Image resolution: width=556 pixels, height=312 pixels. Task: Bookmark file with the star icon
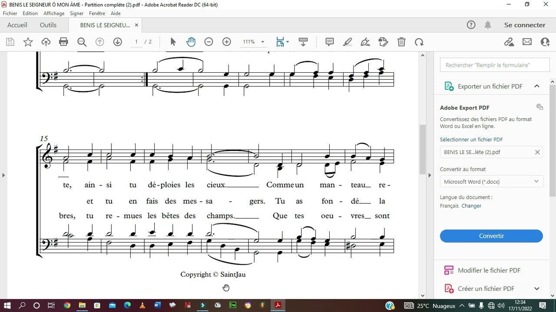[28, 42]
